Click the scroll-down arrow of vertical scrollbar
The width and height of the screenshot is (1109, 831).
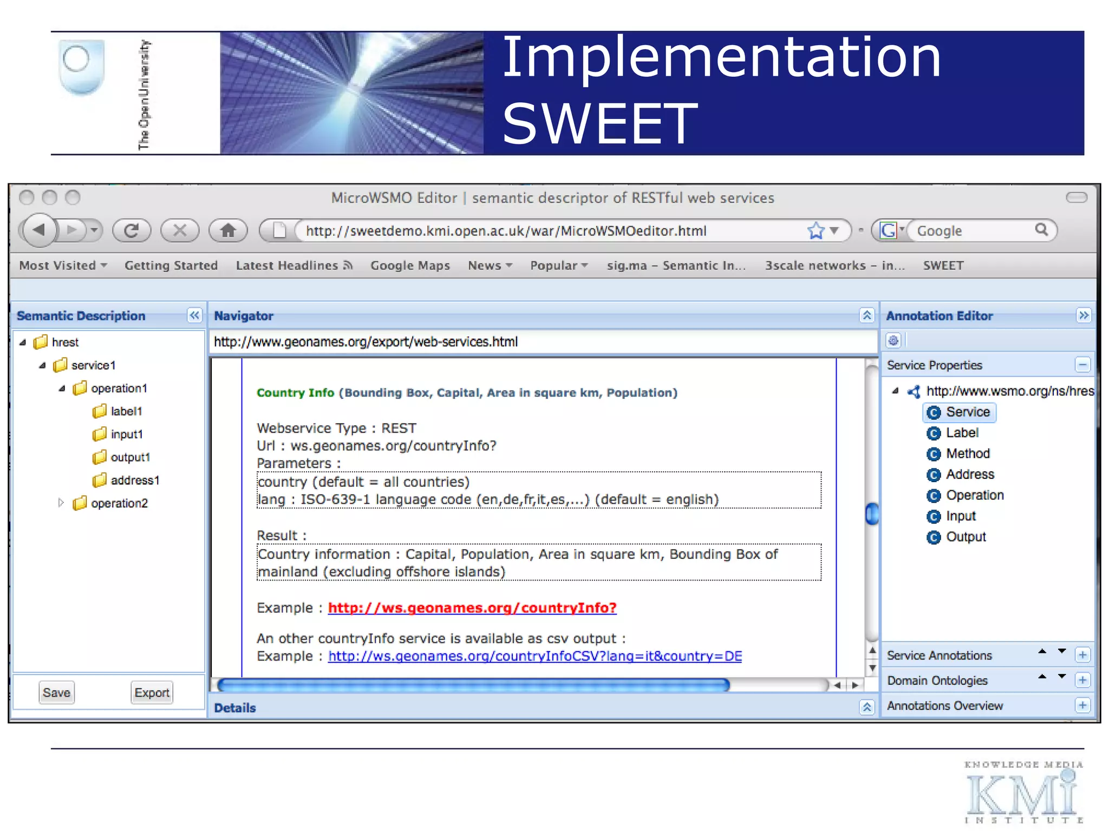[x=872, y=668]
